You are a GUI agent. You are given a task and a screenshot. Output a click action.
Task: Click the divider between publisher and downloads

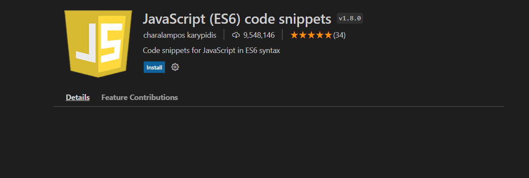click(x=224, y=35)
